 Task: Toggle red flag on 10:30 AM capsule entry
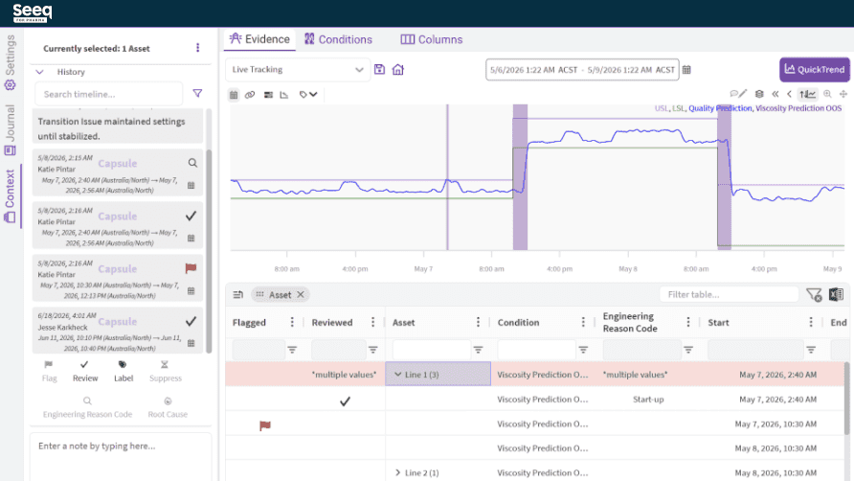click(x=191, y=268)
